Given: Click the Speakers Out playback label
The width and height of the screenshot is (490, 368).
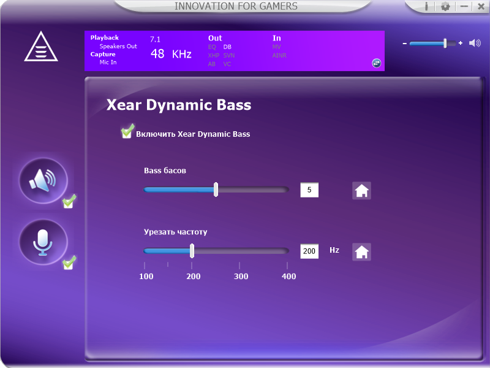Looking at the screenshot, I should (x=118, y=47).
